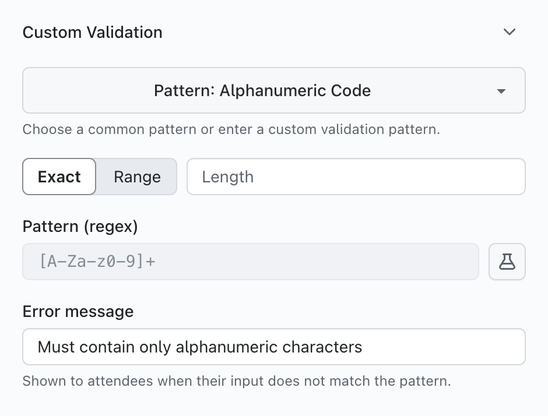Click the '[A-Za-z0-9]+' regex text
Screen dimensions: 548x416
pos(97,262)
